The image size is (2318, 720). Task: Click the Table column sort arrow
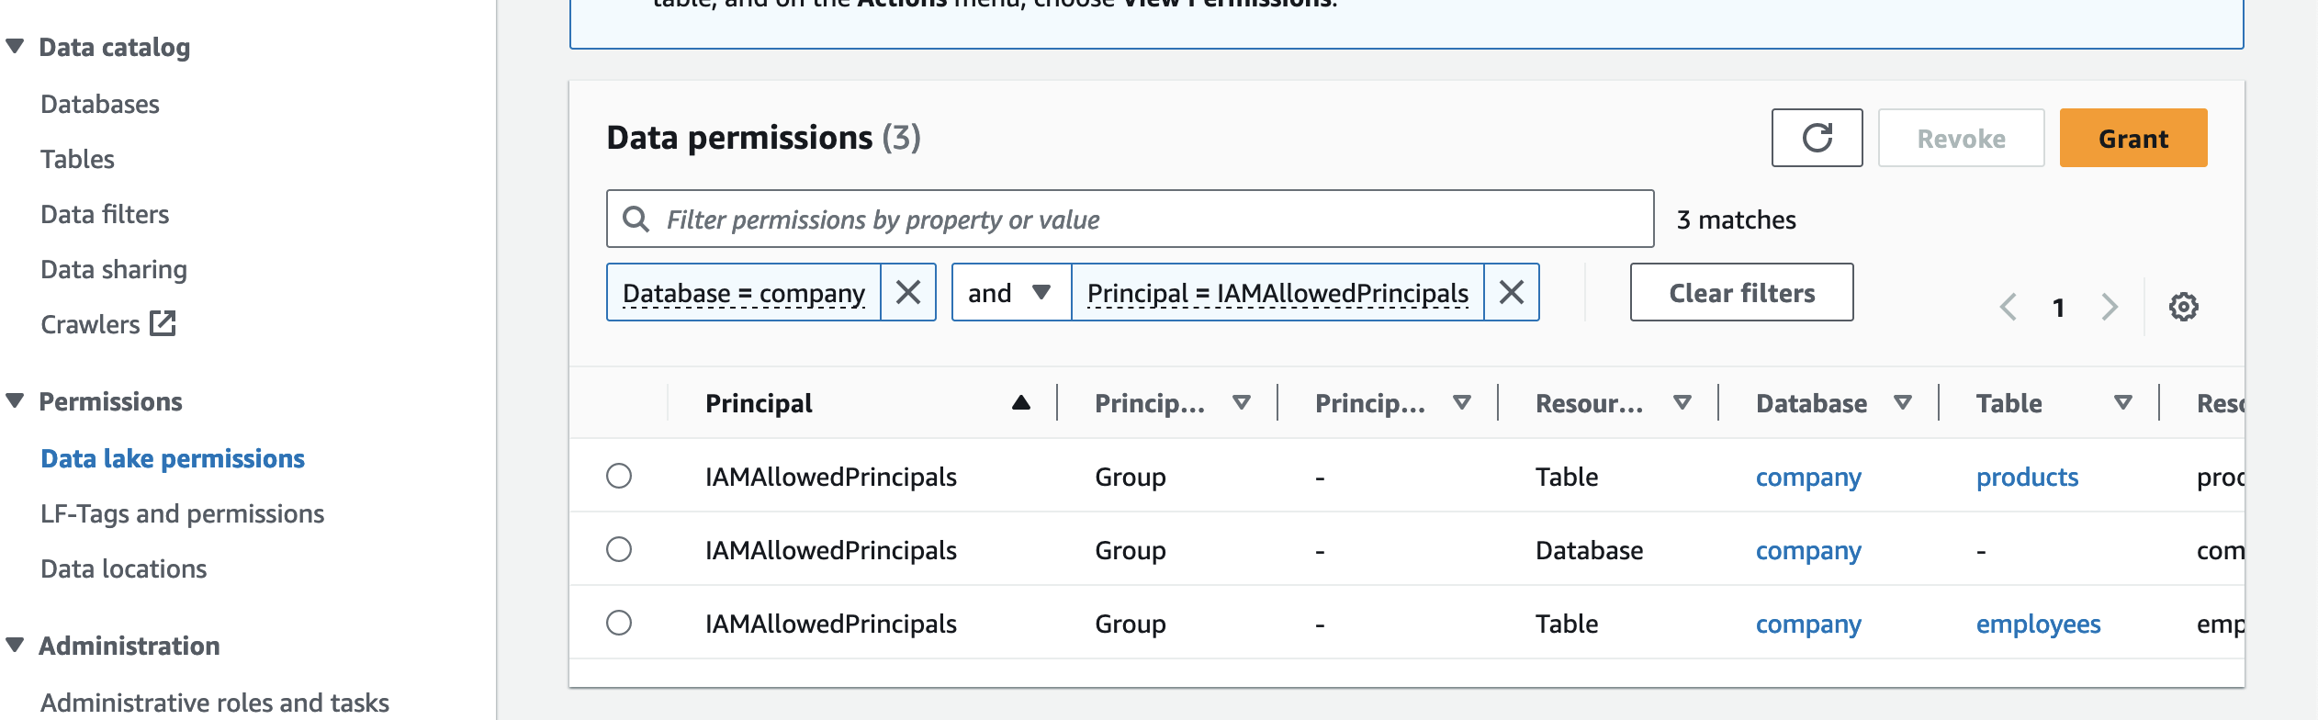[2122, 403]
